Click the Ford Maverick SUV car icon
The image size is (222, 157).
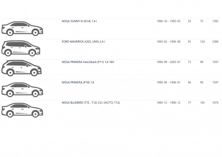pos(21,49)
